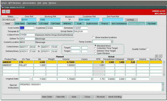
Task: Click the Special Instructions text area
Action: (x=91, y=87)
